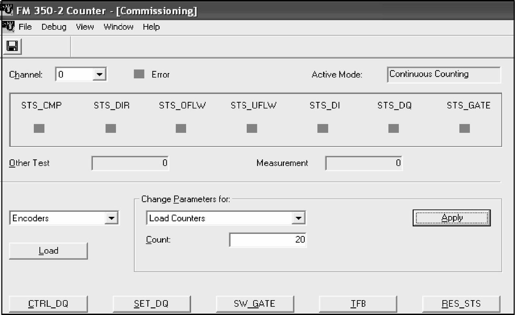This screenshot has height=315, width=515.
Task: Toggle the SET_DQ output button
Action: (x=151, y=303)
